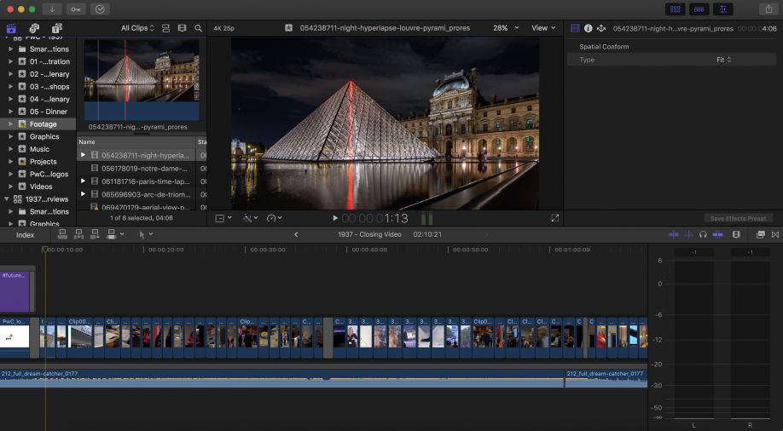Open the Info inspector tab icon

click(x=588, y=28)
